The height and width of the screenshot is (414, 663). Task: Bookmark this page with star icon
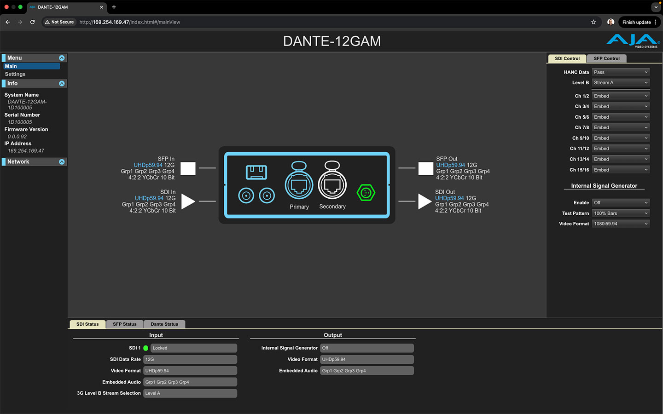[593, 22]
